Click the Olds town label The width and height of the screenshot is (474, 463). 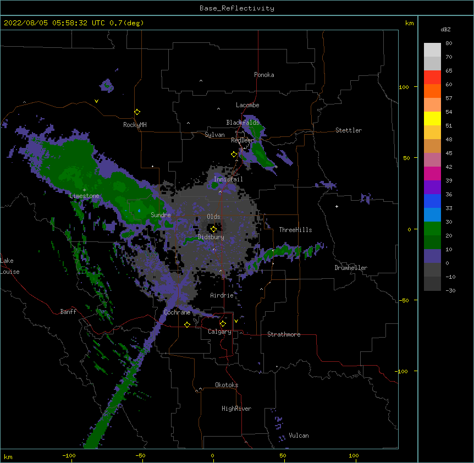point(213,217)
